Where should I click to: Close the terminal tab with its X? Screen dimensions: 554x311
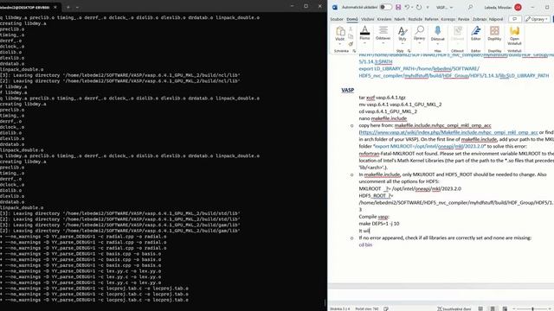pos(55,7)
